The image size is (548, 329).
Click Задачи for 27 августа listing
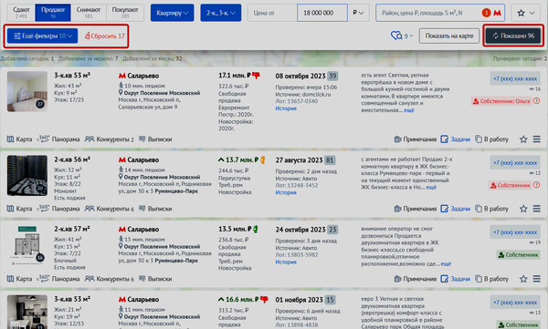tap(456, 209)
